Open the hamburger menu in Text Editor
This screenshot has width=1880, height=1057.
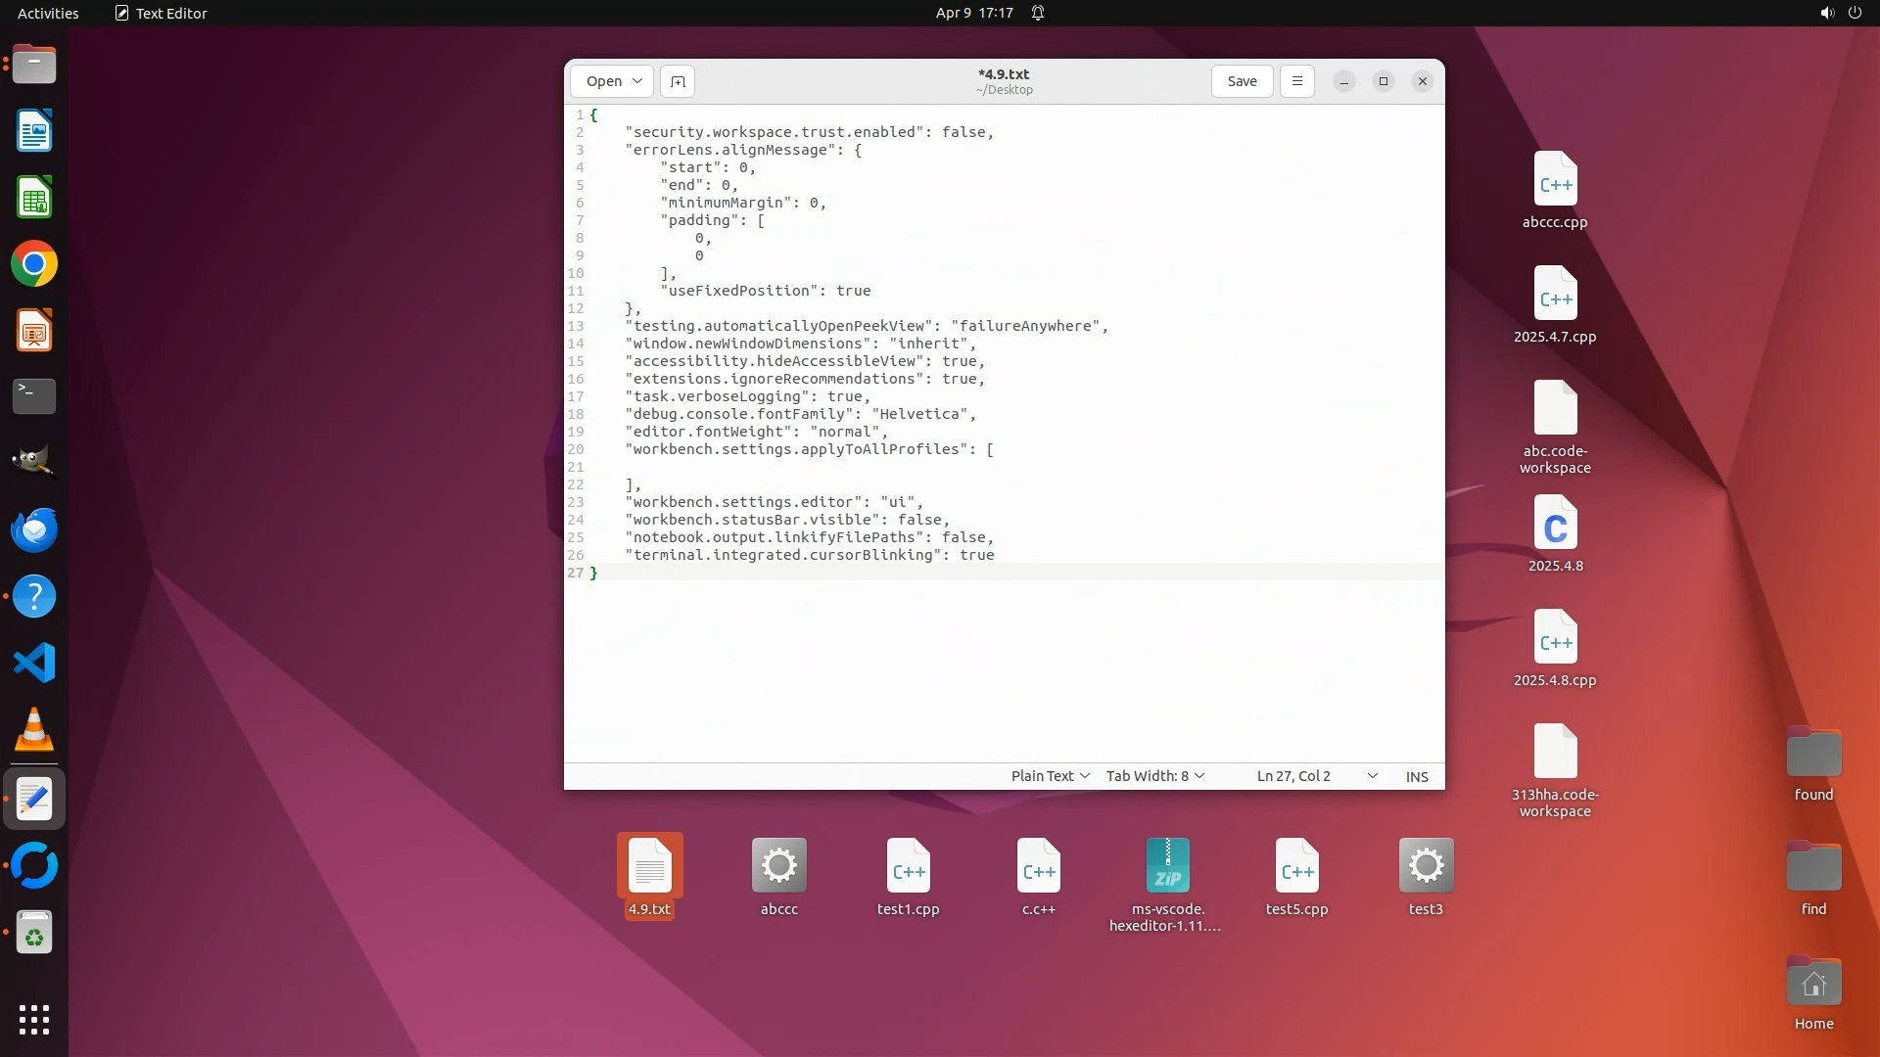[x=1297, y=81]
